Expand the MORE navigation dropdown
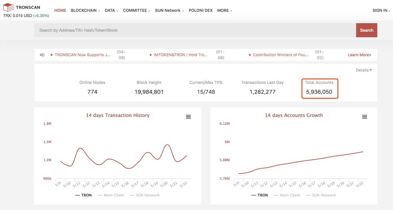The image size is (393, 210). (x=224, y=10)
